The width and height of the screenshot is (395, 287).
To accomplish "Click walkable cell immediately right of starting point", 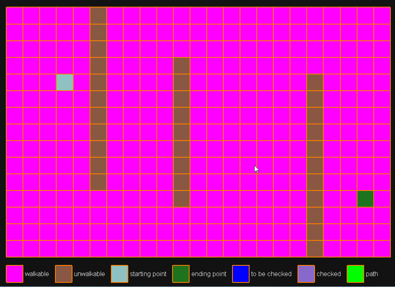I will point(82,82).
